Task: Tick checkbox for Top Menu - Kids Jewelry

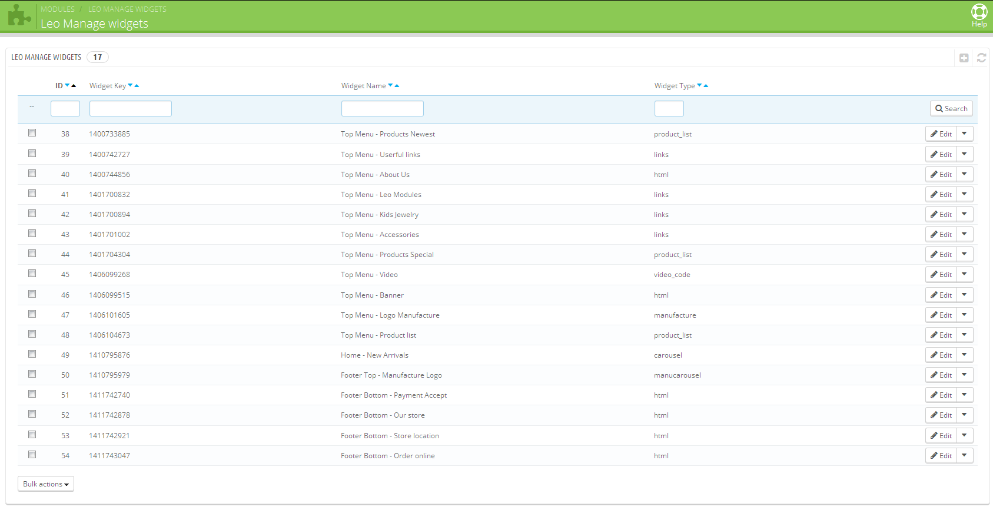Action: (32, 214)
